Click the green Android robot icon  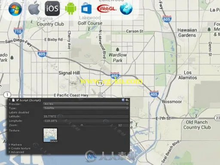[x=70, y=8]
